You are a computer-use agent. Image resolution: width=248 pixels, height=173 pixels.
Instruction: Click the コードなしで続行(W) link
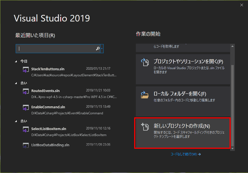tap(186, 154)
